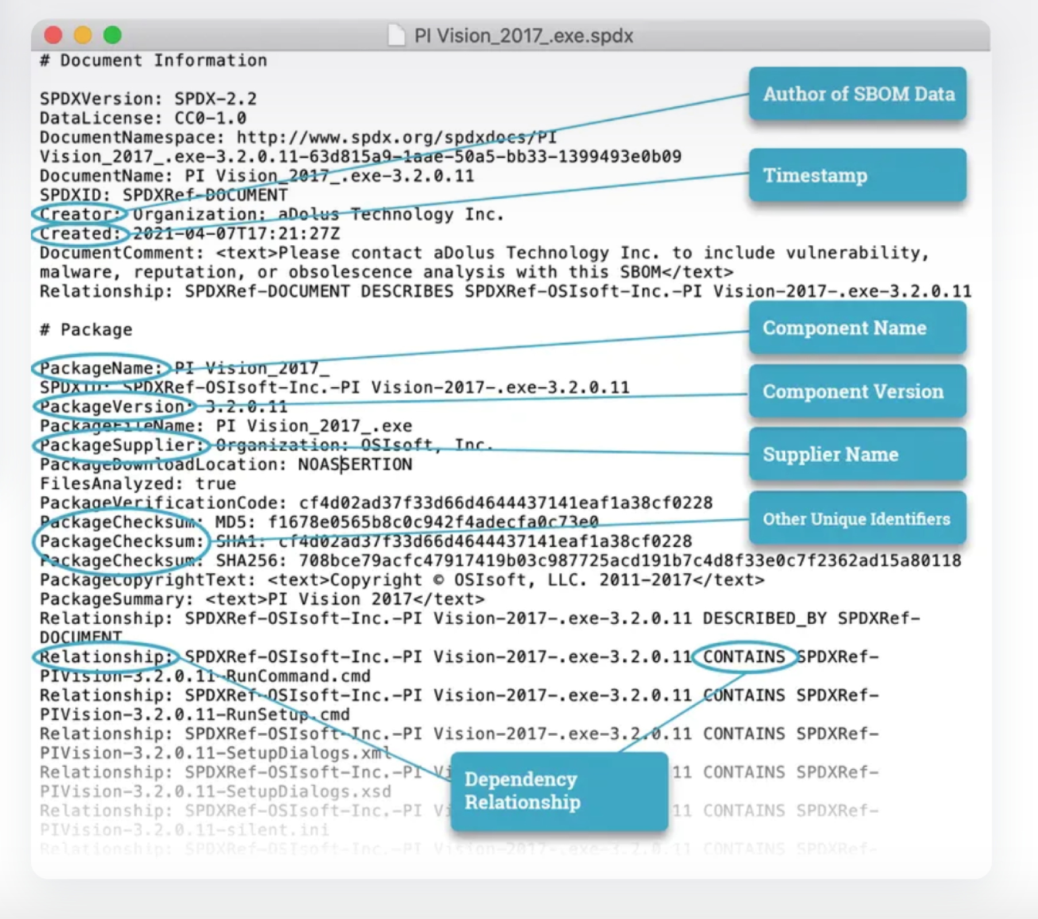The height and width of the screenshot is (919, 1038).
Task: Click the 'FilesAnalyzed: true' line
Action: tap(138, 484)
